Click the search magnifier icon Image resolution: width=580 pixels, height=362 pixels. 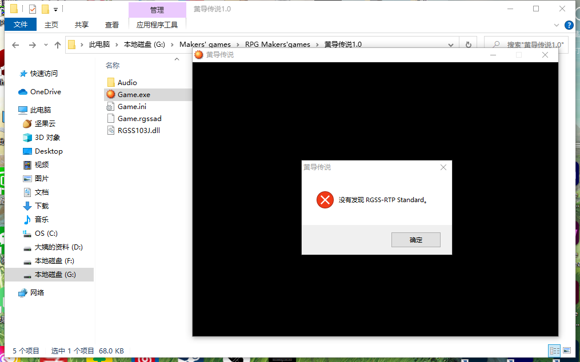496,45
